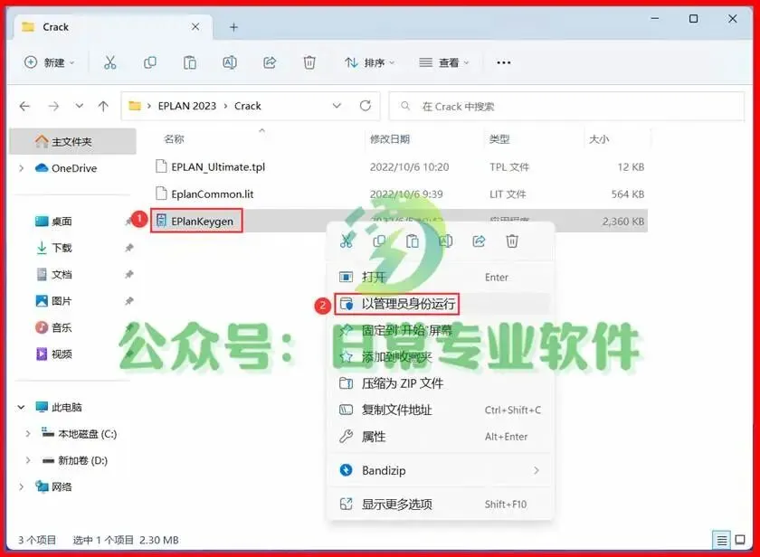Viewport: 760px width, 557px height.
Task: Click the Paste icon in the top toolbar
Action: pyautogui.click(x=189, y=62)
